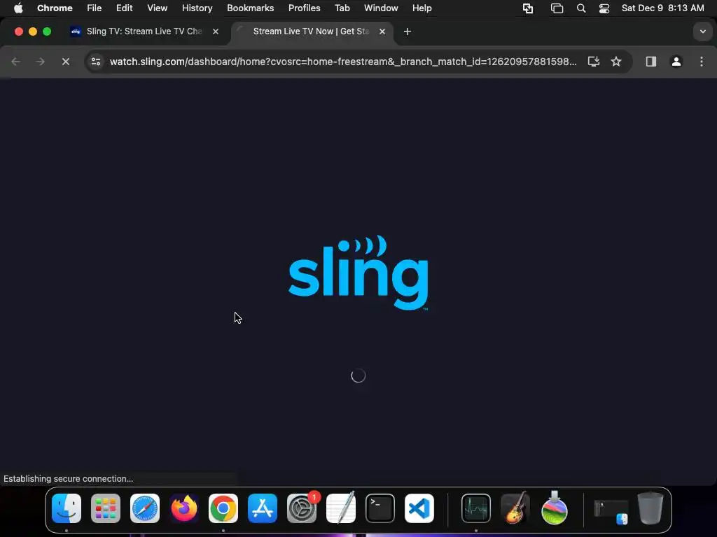Open Control Center in menu bar
Screen dimensions: 717x537
coord(604,8)
